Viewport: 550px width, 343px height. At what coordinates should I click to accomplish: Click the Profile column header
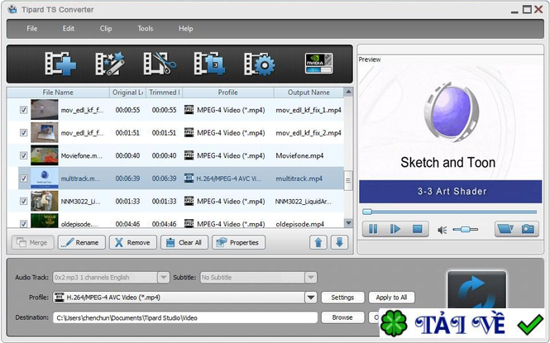[x=228, y=93]
